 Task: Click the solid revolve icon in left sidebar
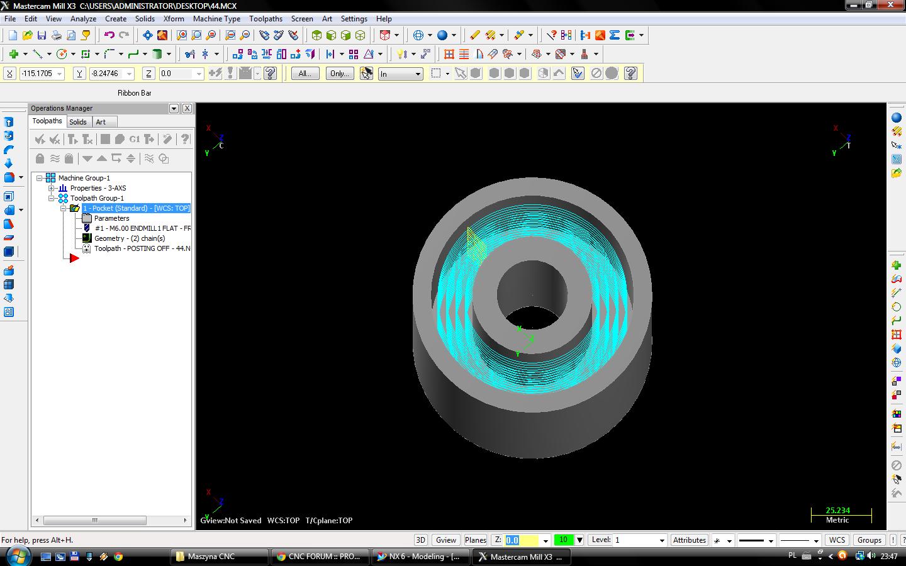[x=9, y=136]
